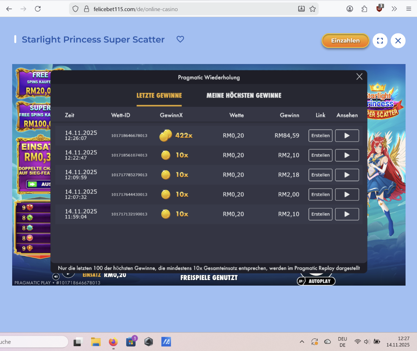Click Erstellen for the RM84,59 win
The image size is (417, 351).
[x=320, y=136]
